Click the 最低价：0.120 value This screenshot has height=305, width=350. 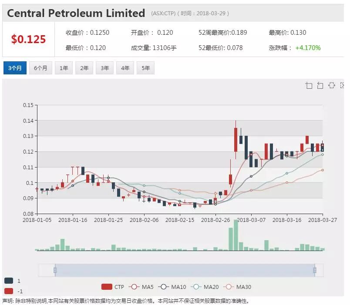tap(85, 48)
